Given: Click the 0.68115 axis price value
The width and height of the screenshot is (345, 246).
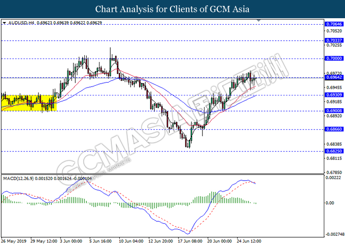Looking at the screenshot, I should [334, 158].
